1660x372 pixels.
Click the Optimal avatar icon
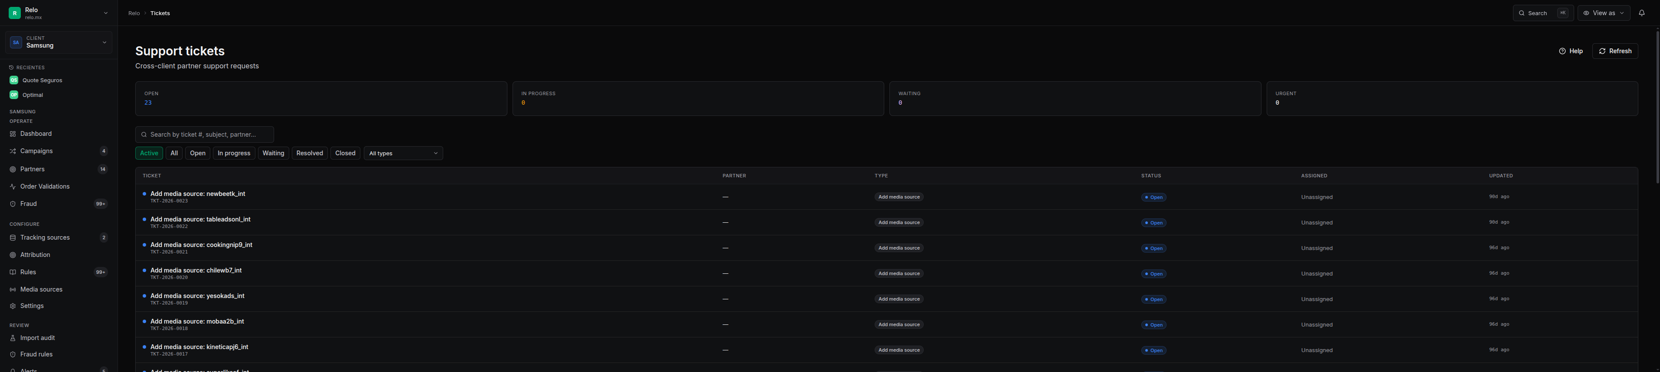(x=13, y=95)
